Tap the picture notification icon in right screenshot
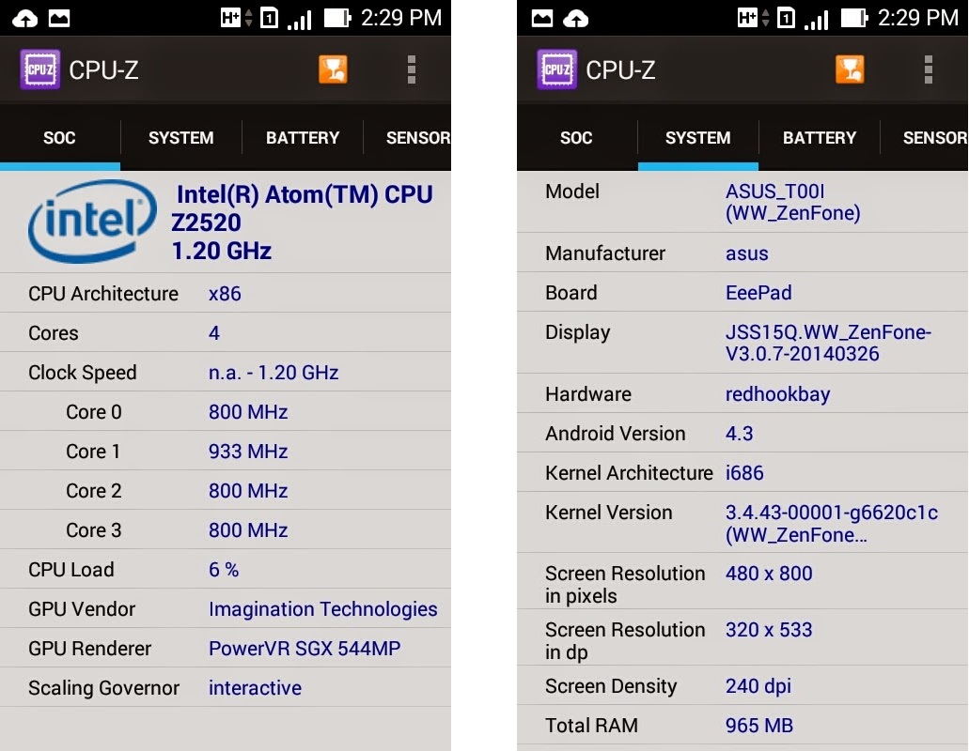969x751 pixels. (x=542, y=18)
